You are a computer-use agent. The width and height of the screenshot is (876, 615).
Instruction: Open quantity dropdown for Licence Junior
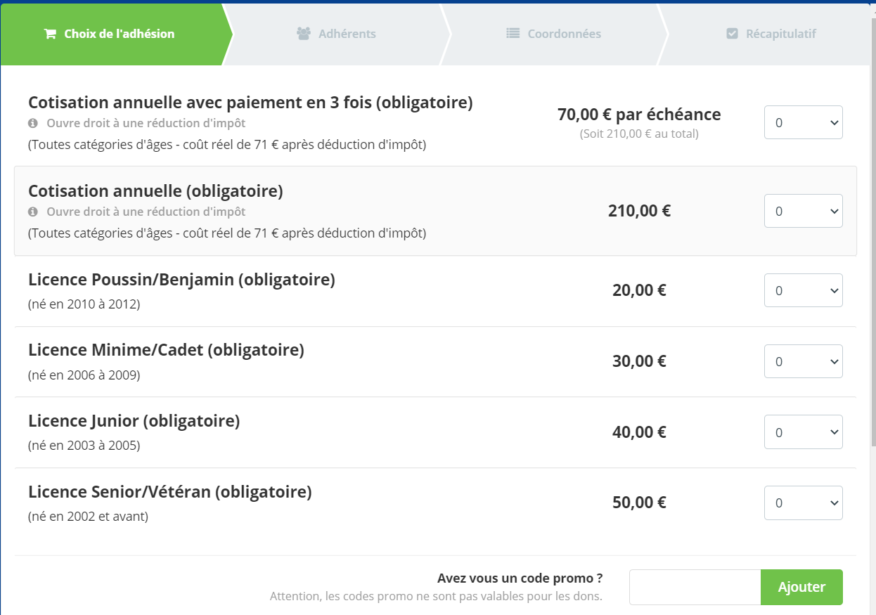point(804,432)
